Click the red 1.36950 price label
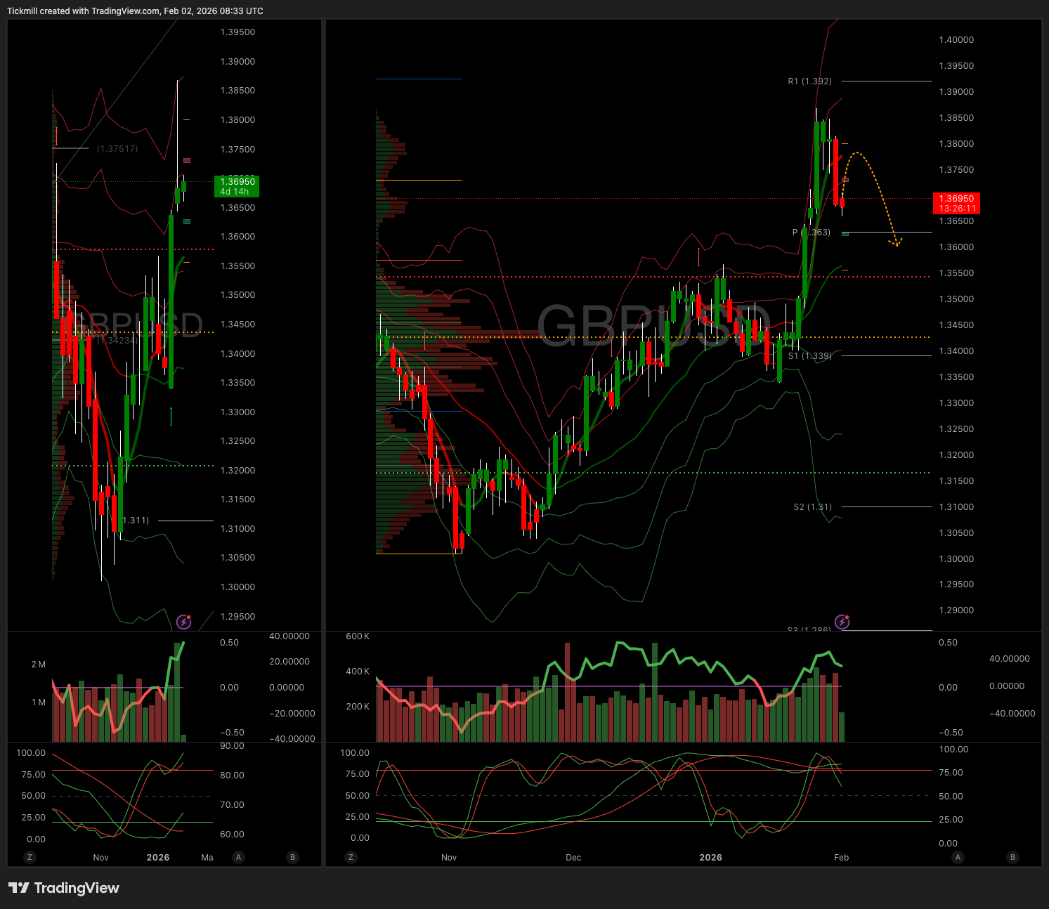 (x=956, y=204)
